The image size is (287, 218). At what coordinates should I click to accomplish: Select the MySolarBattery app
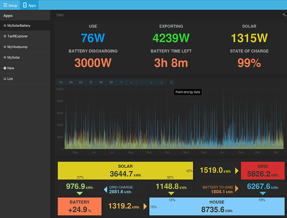(x=25, y=26)
